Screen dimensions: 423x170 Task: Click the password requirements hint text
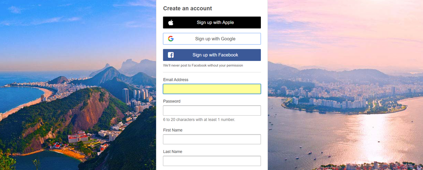tap(199, 120)
